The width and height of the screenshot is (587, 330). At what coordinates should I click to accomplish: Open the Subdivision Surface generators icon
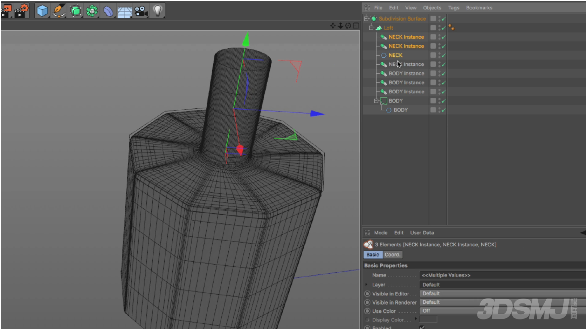(75, 11)
